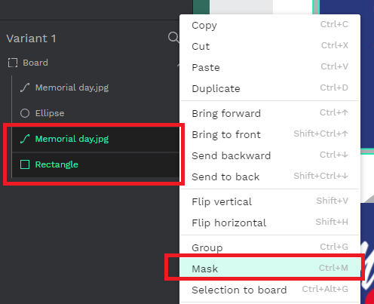This screenshot has height=304, width=374.
Task: Click Selection to board option
Action: click(x=270, y=290)
